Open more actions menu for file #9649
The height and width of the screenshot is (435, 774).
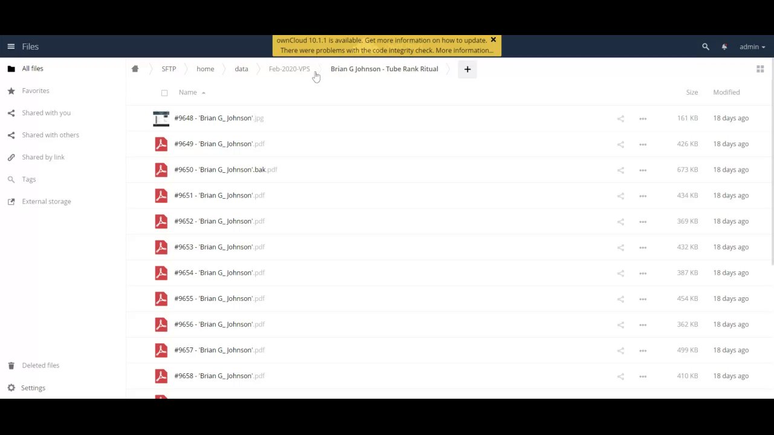pos(643,144)
